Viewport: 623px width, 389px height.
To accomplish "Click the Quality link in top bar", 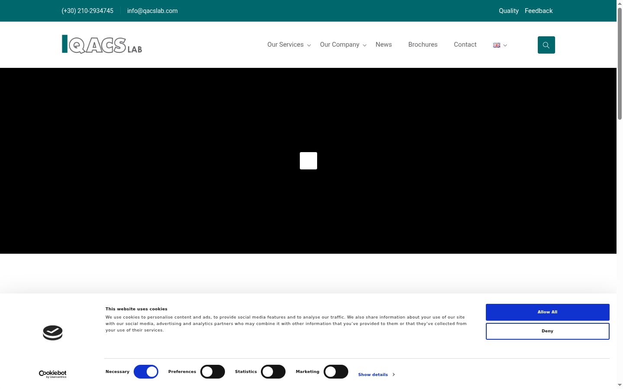I will click(509, 11).
